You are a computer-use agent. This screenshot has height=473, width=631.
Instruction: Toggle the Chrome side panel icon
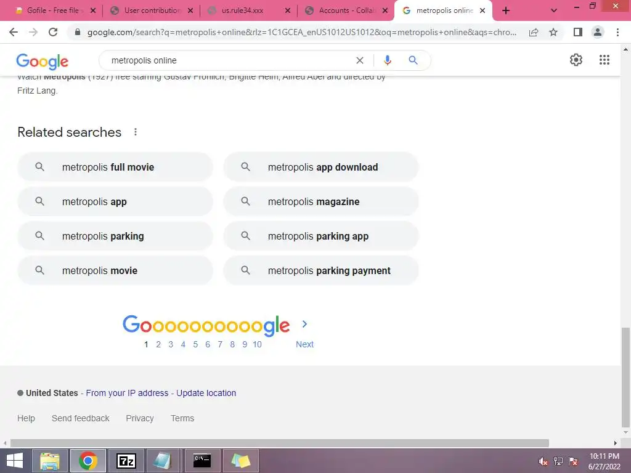578,32
